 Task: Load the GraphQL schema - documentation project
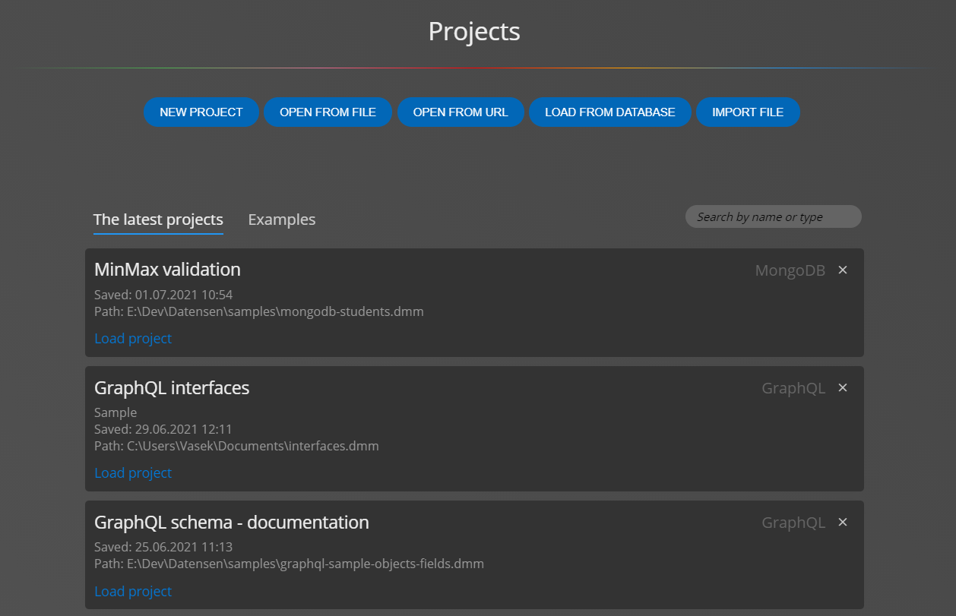[x=133, y=591]
